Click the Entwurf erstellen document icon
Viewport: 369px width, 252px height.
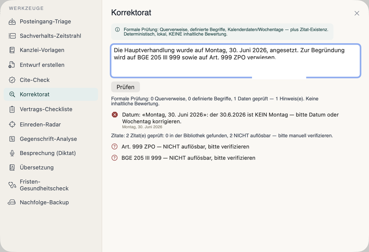[12, 65]
